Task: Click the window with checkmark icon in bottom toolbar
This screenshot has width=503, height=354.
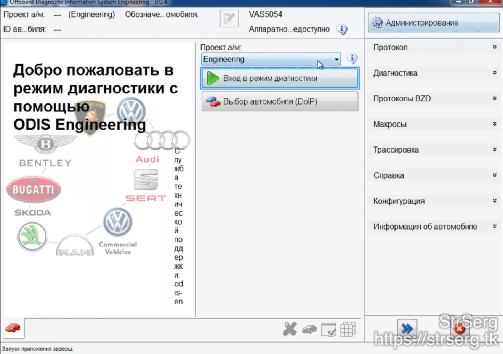Action: 328,329
